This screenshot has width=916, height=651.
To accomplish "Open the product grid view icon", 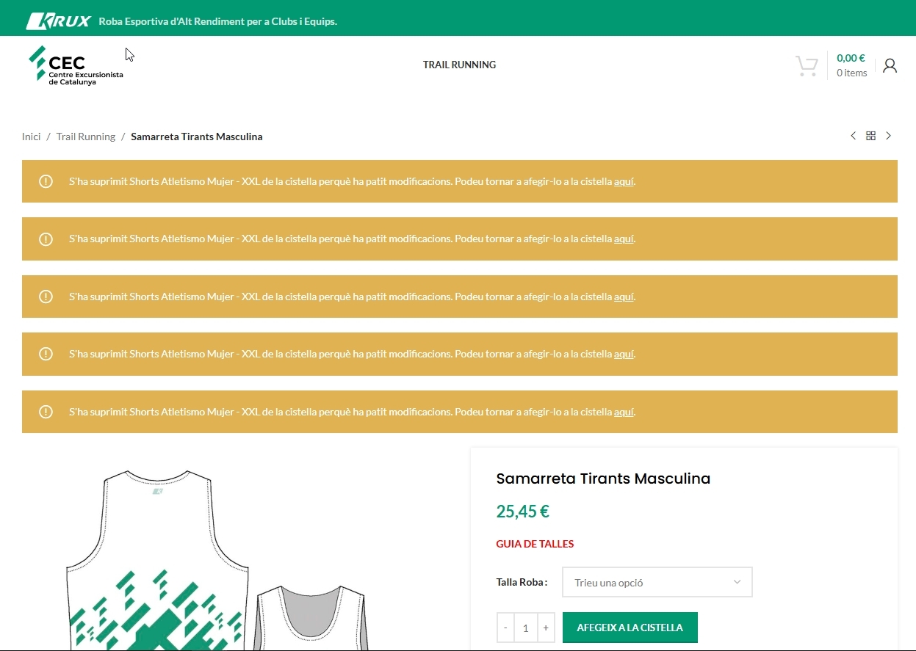I will click(870, 136).
